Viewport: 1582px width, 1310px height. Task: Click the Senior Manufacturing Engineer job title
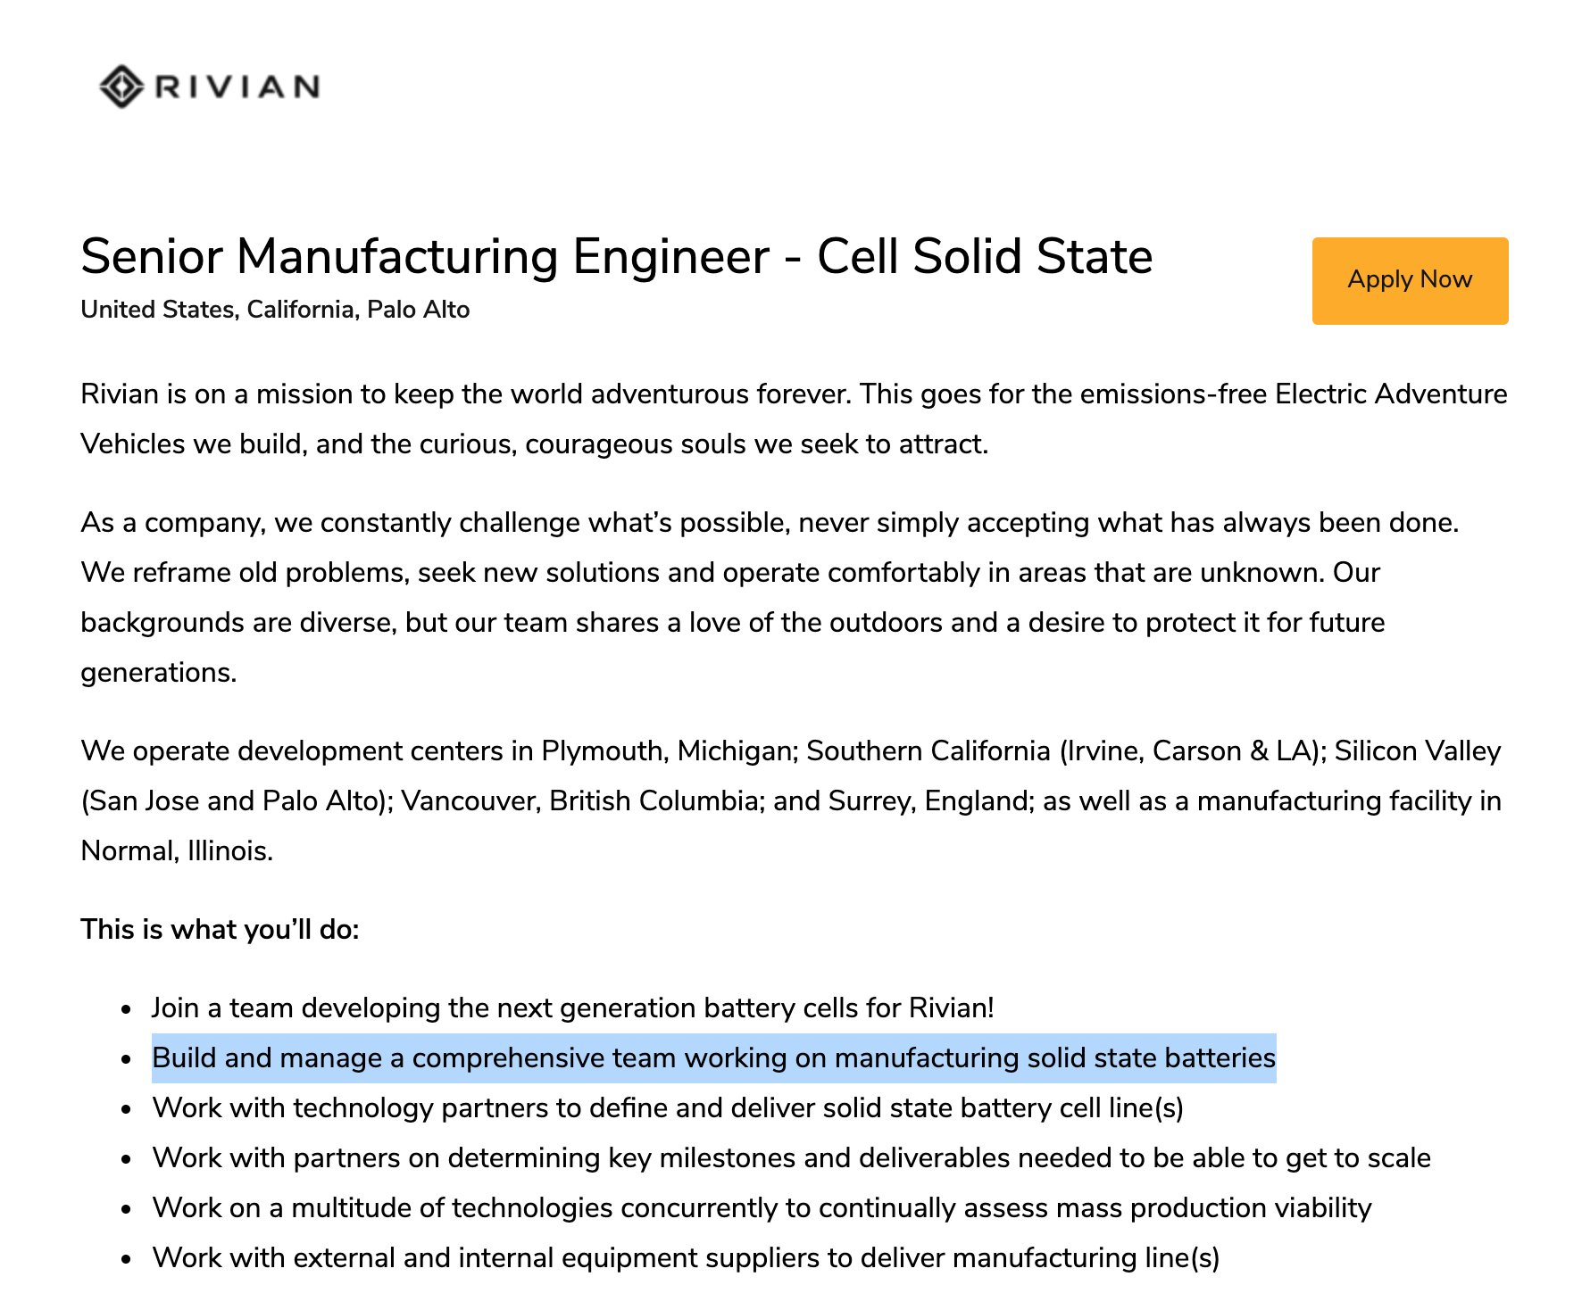tap(616, 257)
